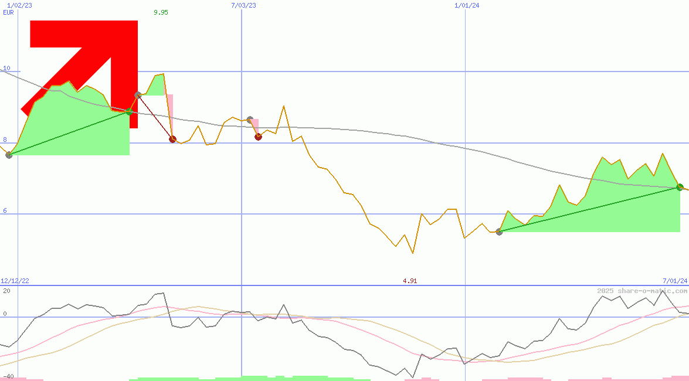Click the 7/01/24 end date label

[x=674, y=281]
